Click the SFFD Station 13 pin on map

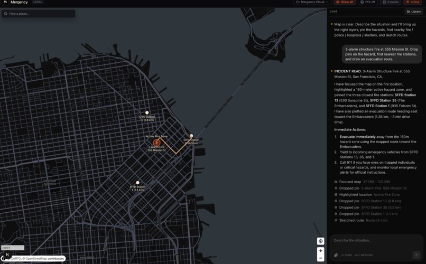(147, 112)
